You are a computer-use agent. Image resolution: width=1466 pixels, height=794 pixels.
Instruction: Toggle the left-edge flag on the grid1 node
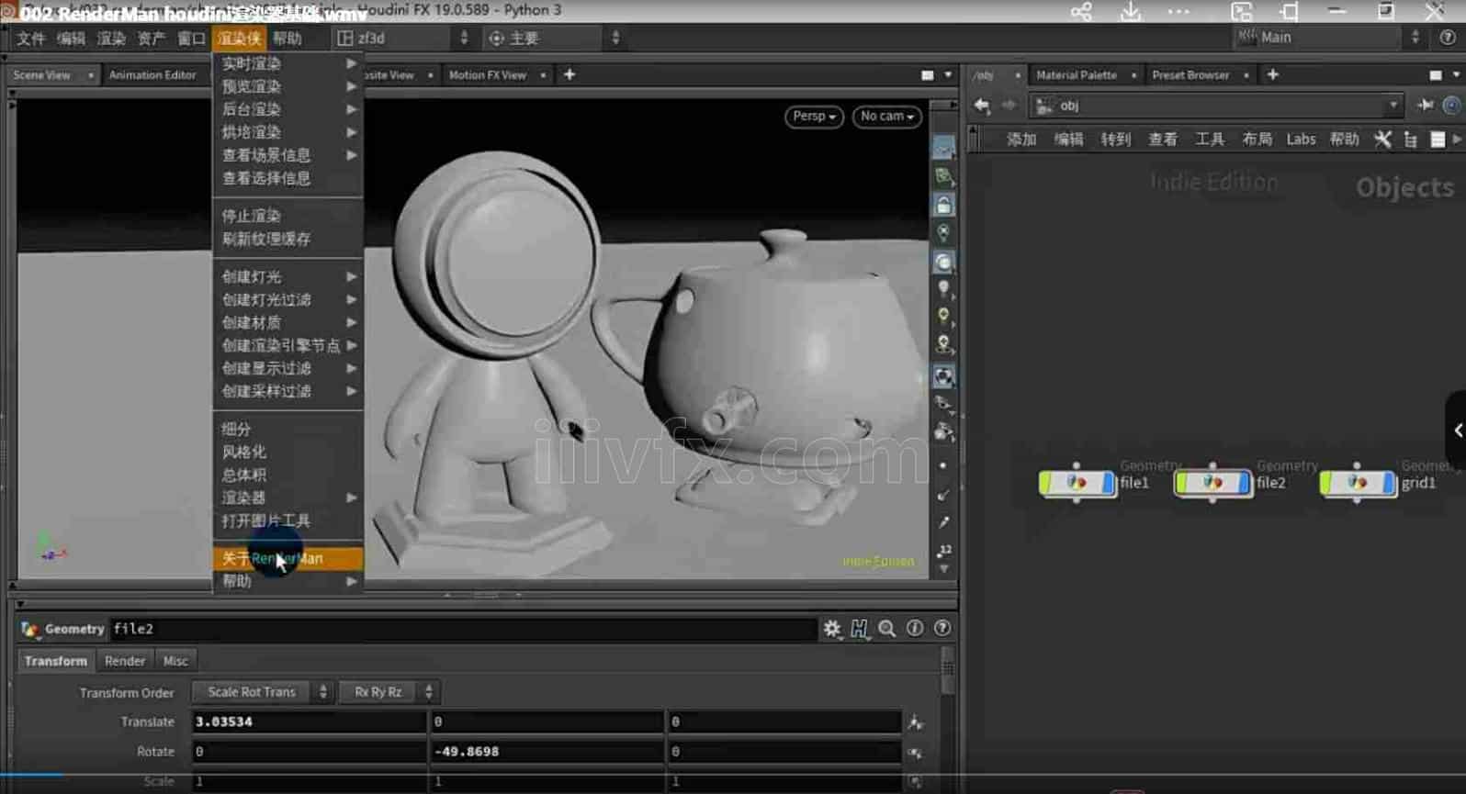(x=1326, y=482)
